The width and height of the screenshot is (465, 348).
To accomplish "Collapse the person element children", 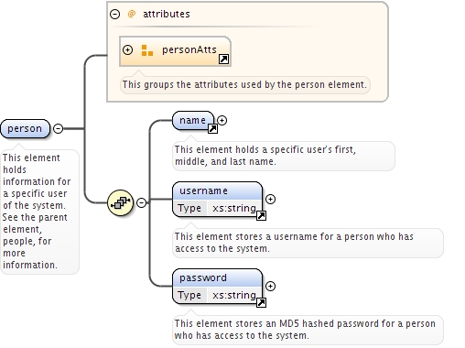I will coord(58,128).
